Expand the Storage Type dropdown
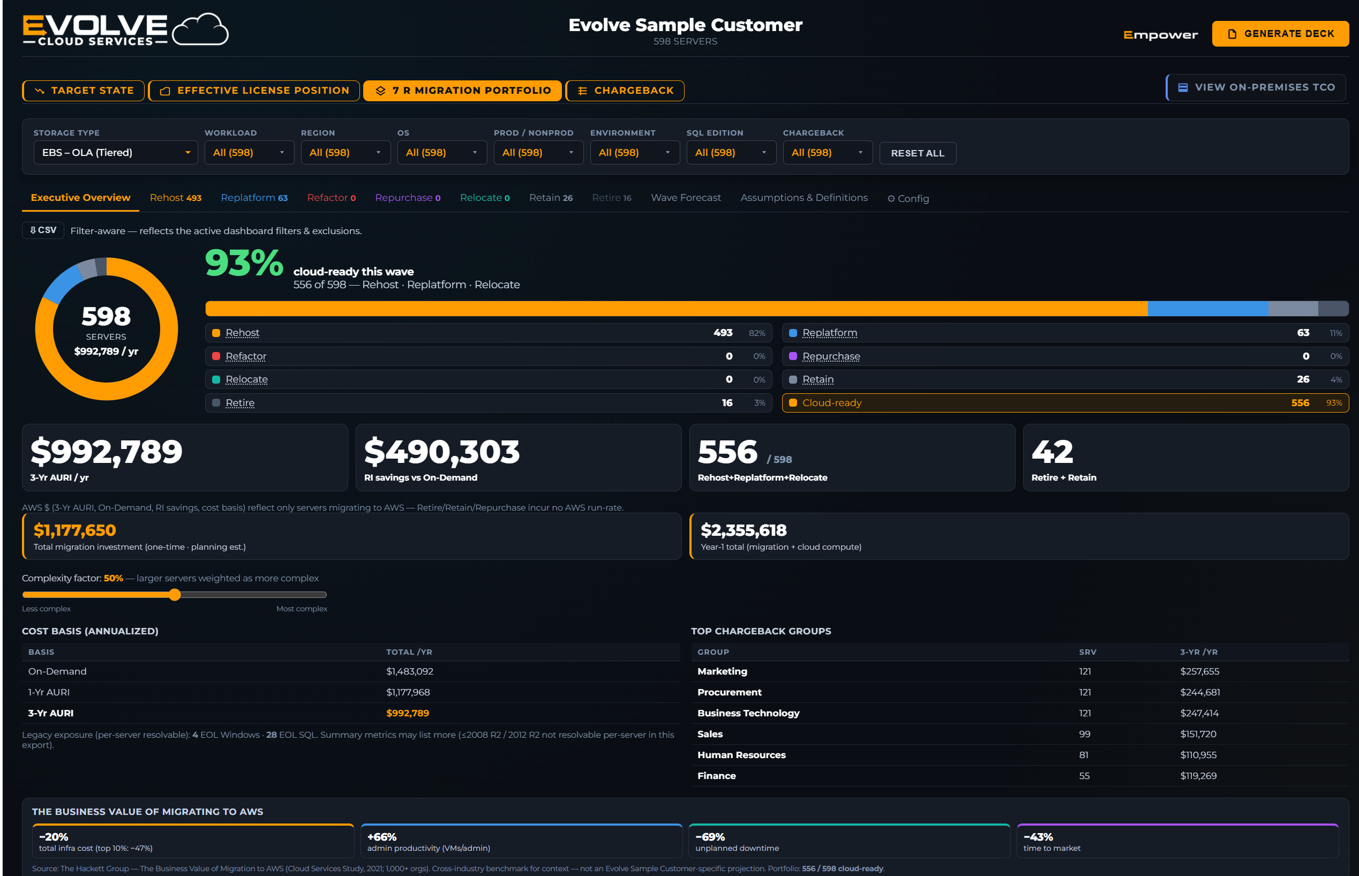 (x=115, y=153)
